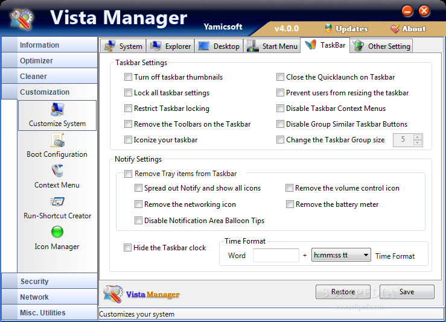Switch to the Other Setting tab
446x322 pixels.
[x=381, y=46]
